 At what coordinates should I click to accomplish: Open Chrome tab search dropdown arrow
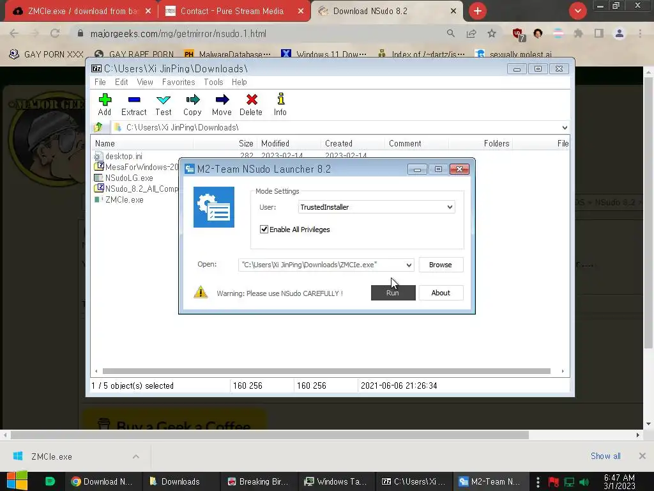577,11
